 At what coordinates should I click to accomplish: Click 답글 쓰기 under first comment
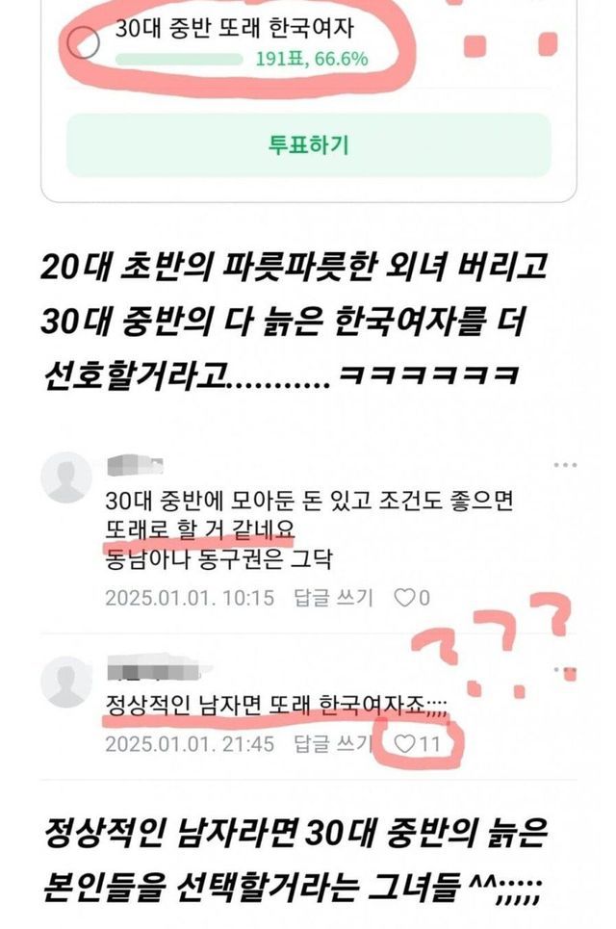333,598
